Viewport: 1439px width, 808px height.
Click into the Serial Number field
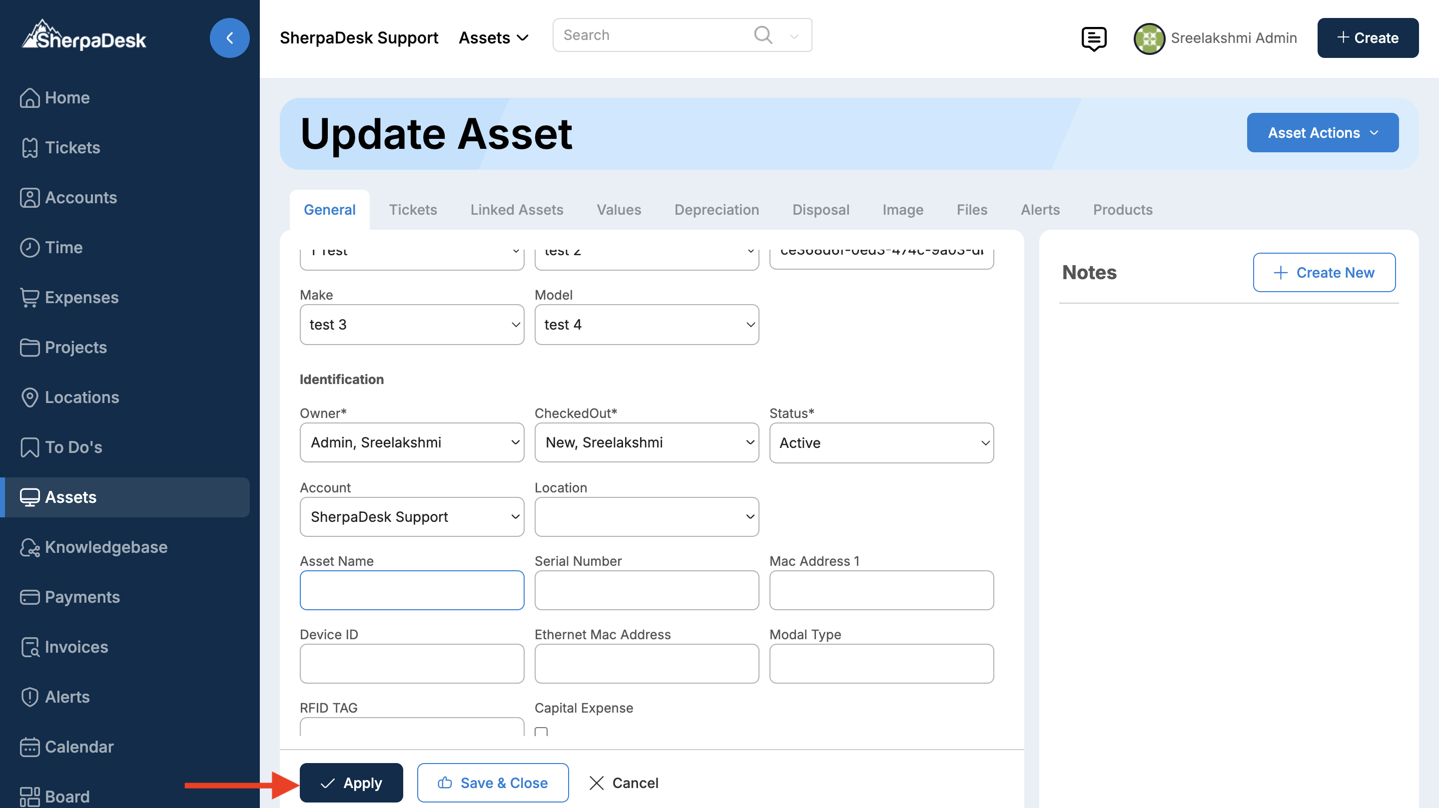pyautogui.click(x=647, y=590)
